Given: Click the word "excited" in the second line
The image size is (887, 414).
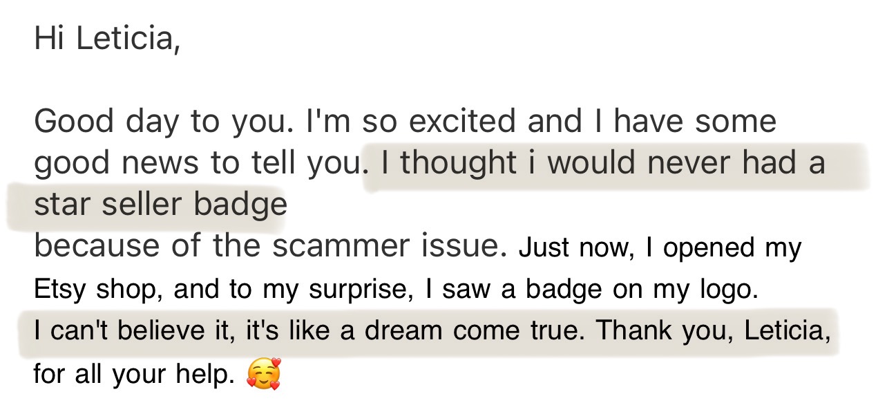Looking at the screenshot, I should [x=462, y=122].
